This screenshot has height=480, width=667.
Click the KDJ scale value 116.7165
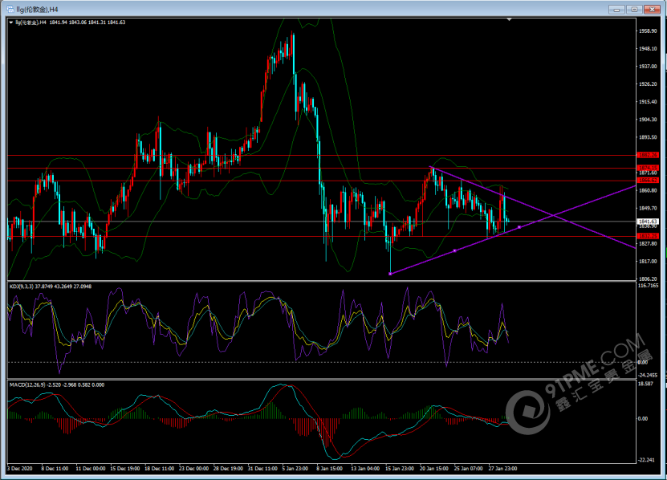click(x=649, y=286)
